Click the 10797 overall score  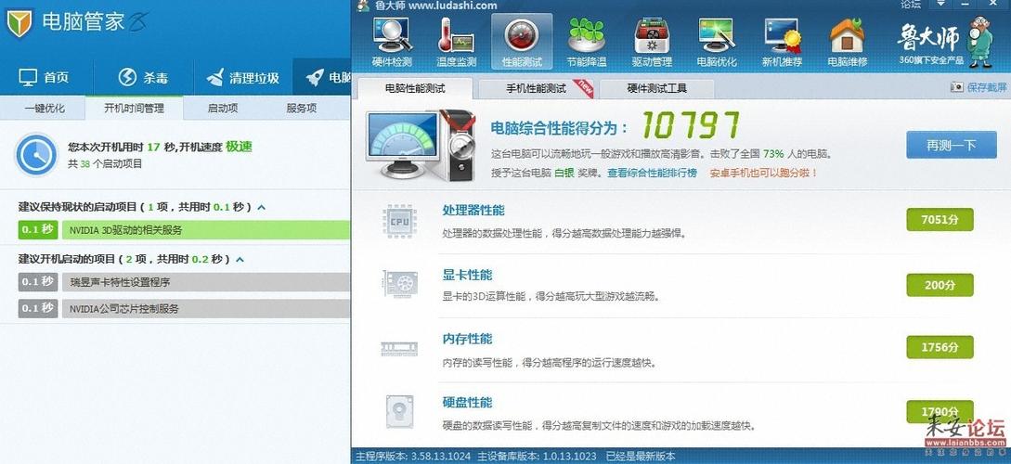pos(691,125)
